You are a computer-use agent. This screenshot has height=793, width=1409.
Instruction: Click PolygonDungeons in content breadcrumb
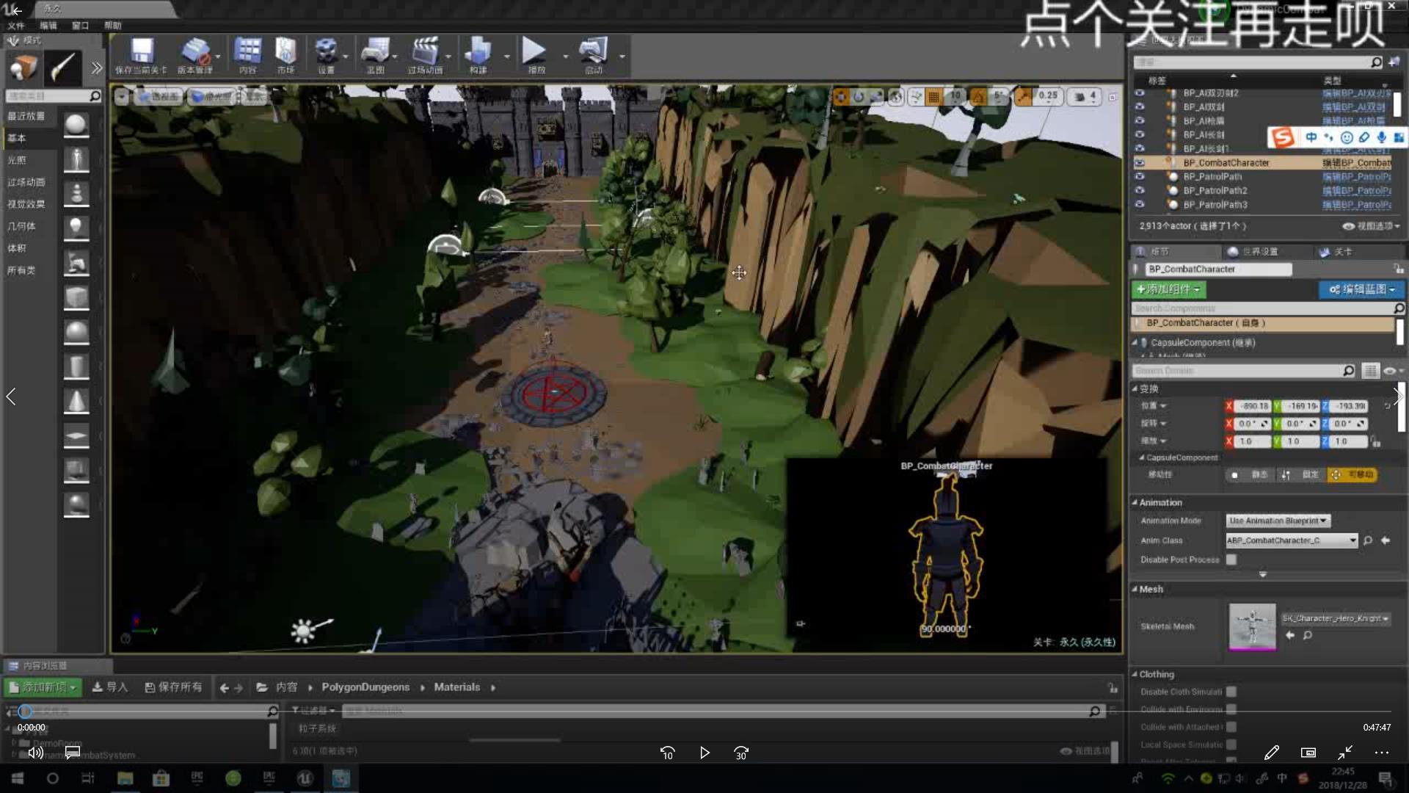tap(365, 687)
